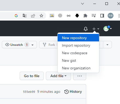Open GitHub notifications bell
The width and height of the screenshot is (120, 104).
86,29
